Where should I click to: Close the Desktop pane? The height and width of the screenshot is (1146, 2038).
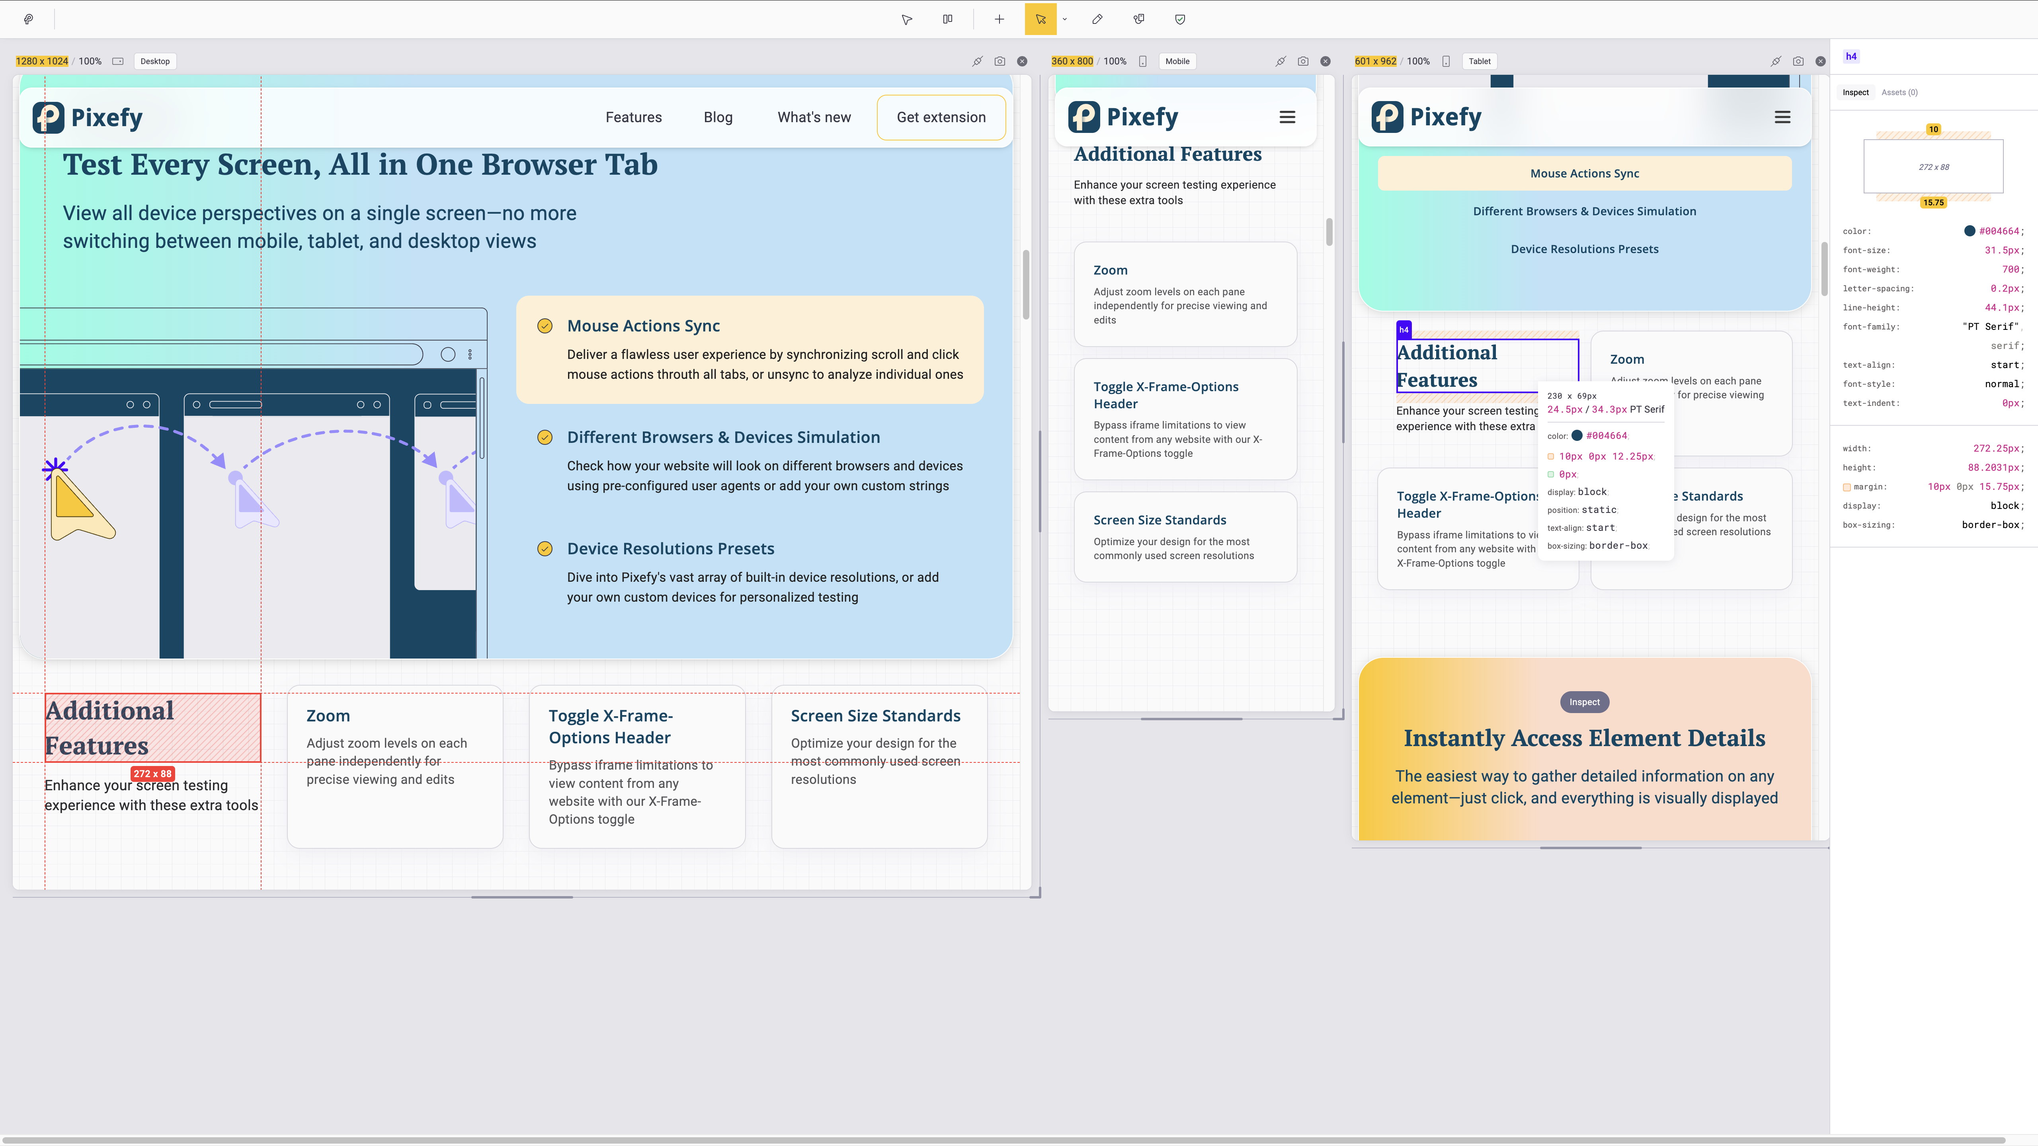(1022, 61)
